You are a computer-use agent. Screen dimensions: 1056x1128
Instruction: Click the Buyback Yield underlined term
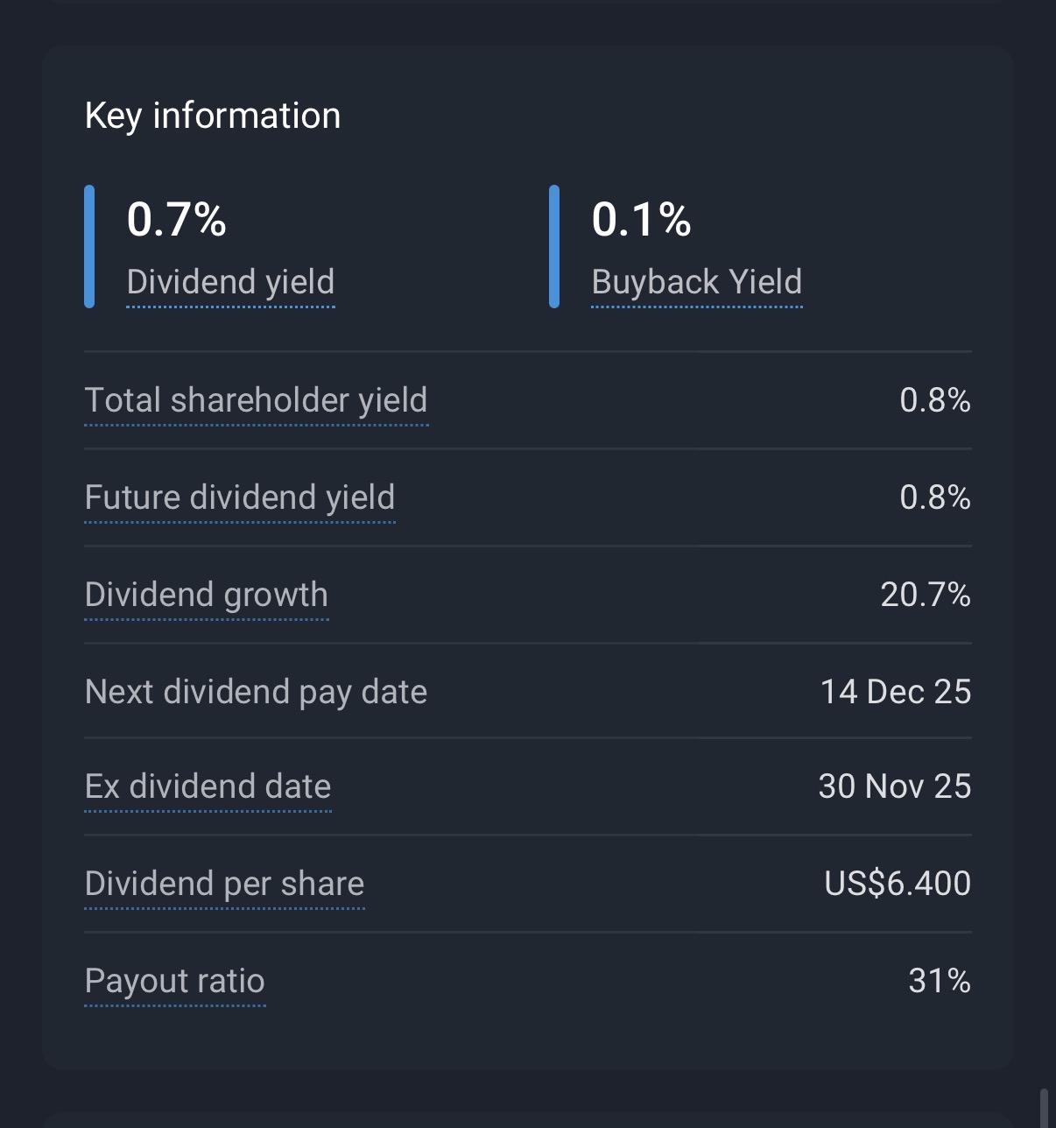tap(696, 282)
